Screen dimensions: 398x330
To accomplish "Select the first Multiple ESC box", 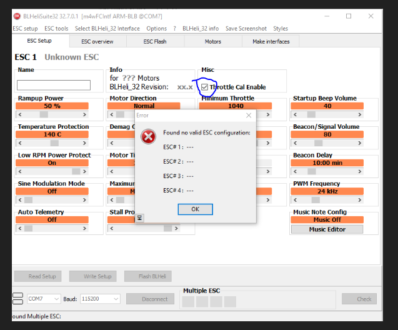I will 188,302.
